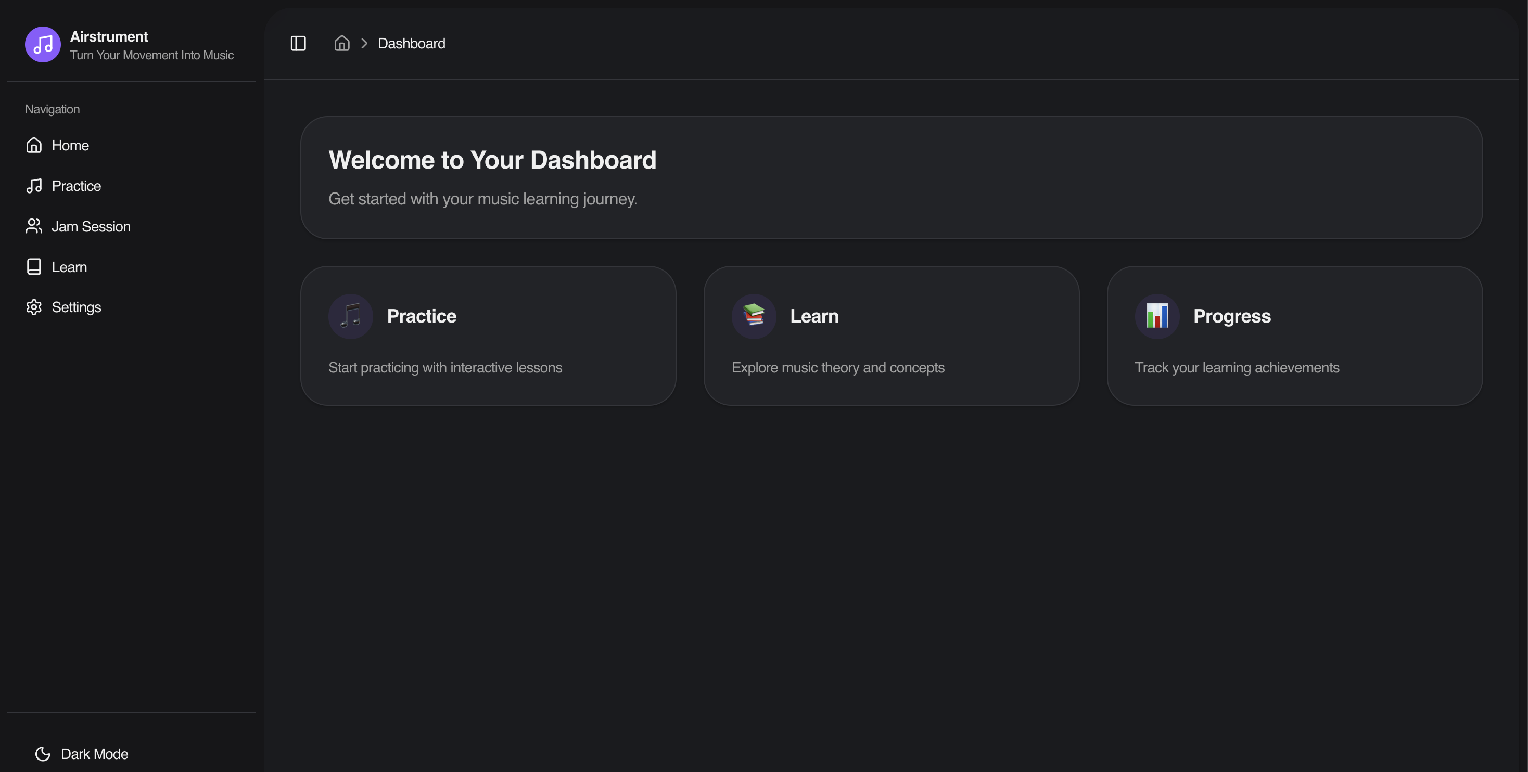The image size is (1528, 772).
Task: Click the Settings gear icon
Action: [x=34, y=307]
